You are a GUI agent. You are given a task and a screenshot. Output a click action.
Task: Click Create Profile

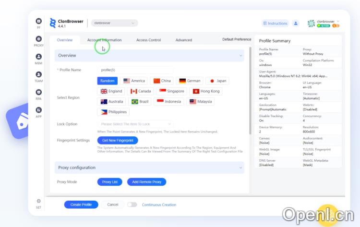(x=81, y=204)
